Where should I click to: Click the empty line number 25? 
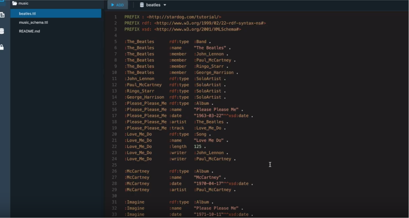click(115, 165)
